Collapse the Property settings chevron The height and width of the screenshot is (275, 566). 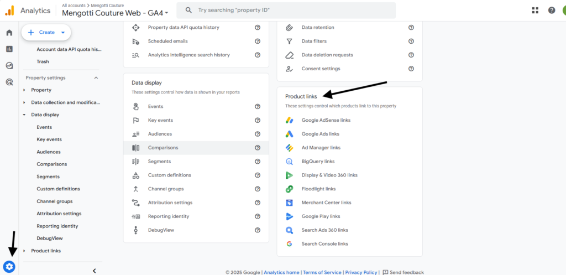[96, 77]
